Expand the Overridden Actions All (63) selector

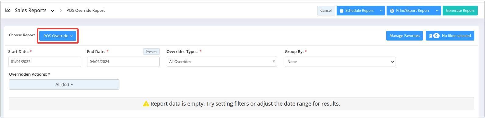(x=64, y=84)
